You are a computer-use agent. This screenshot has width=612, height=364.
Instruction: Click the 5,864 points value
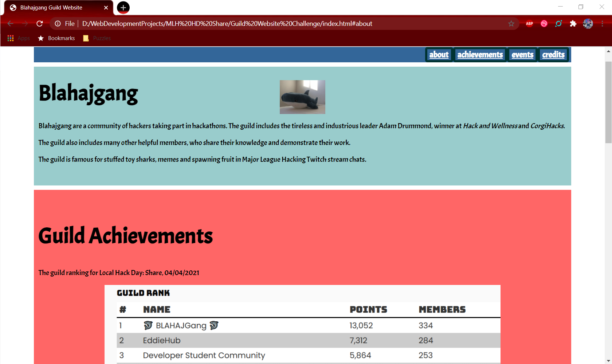point(360,355)
